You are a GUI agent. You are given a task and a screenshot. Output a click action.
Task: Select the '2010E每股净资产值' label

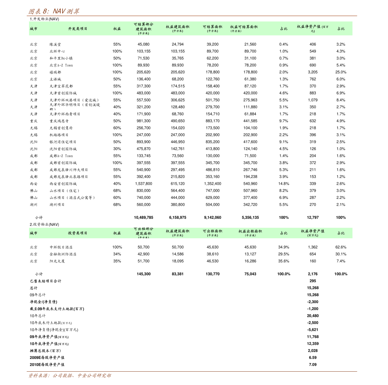click(47, 364)
